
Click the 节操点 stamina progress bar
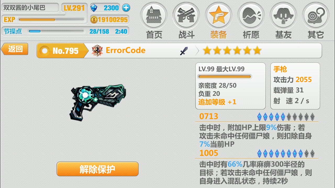56,31
